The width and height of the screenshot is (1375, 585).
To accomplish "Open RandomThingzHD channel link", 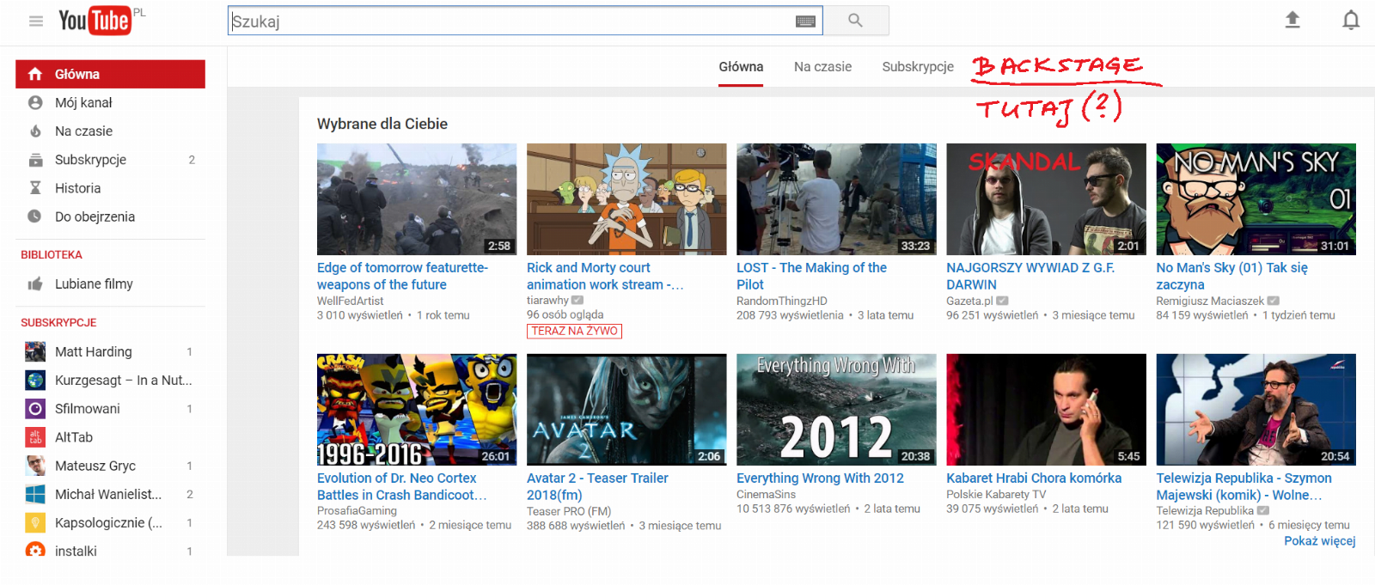I will point(782,301).
